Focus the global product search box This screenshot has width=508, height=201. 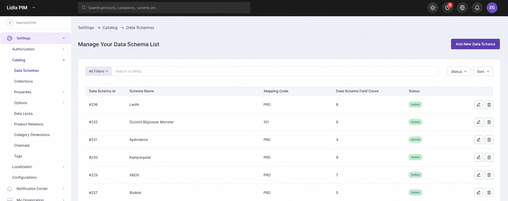tap(164, 8)
